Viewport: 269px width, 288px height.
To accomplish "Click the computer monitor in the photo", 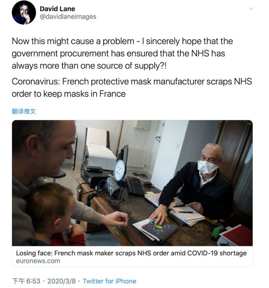I will [124, 154].
